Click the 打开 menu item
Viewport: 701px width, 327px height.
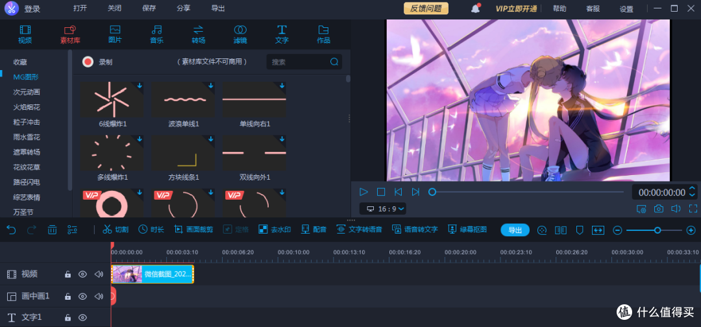coord(80,8)
